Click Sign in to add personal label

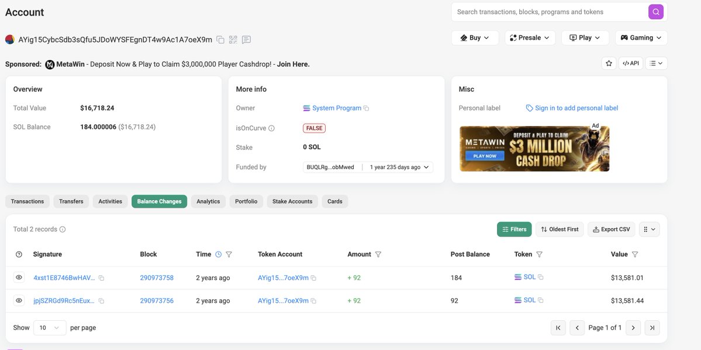click(572, 108)
